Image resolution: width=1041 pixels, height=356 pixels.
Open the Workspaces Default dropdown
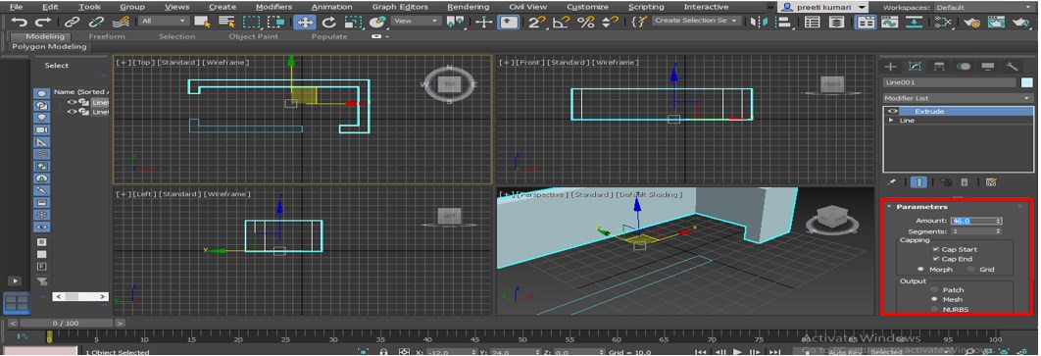tap(984, 7)
